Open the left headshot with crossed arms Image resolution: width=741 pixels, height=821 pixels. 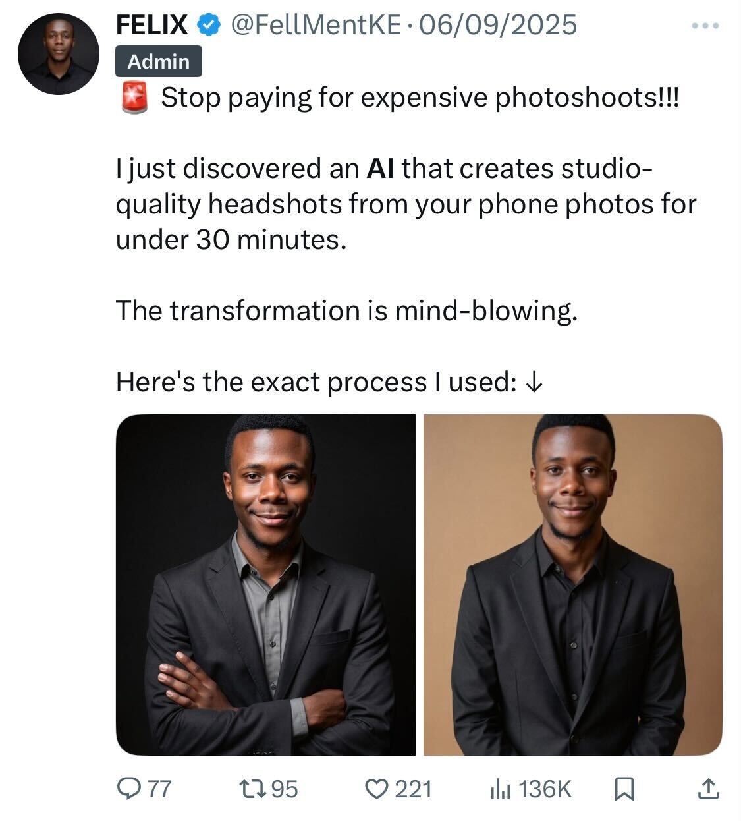265,584
